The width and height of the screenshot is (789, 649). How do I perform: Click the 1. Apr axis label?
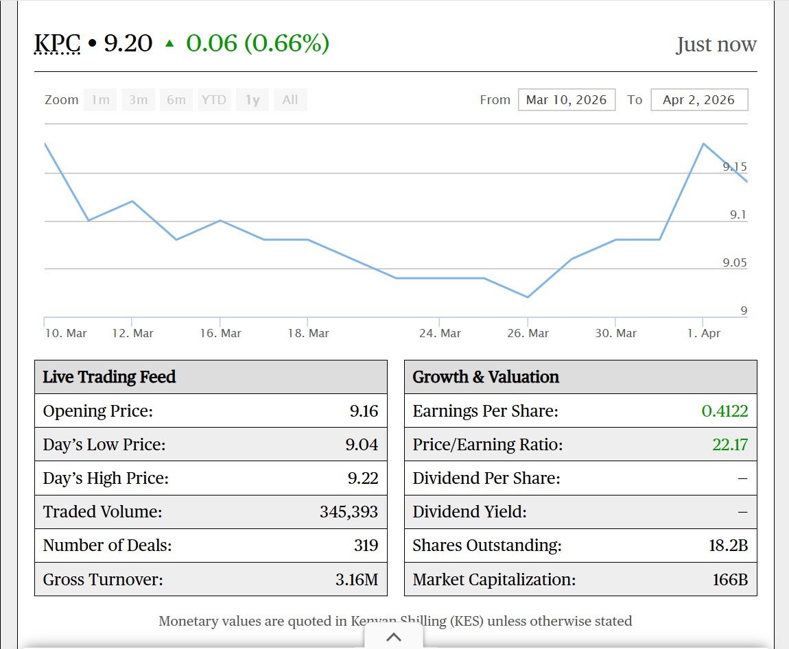(x=704, y=333)
